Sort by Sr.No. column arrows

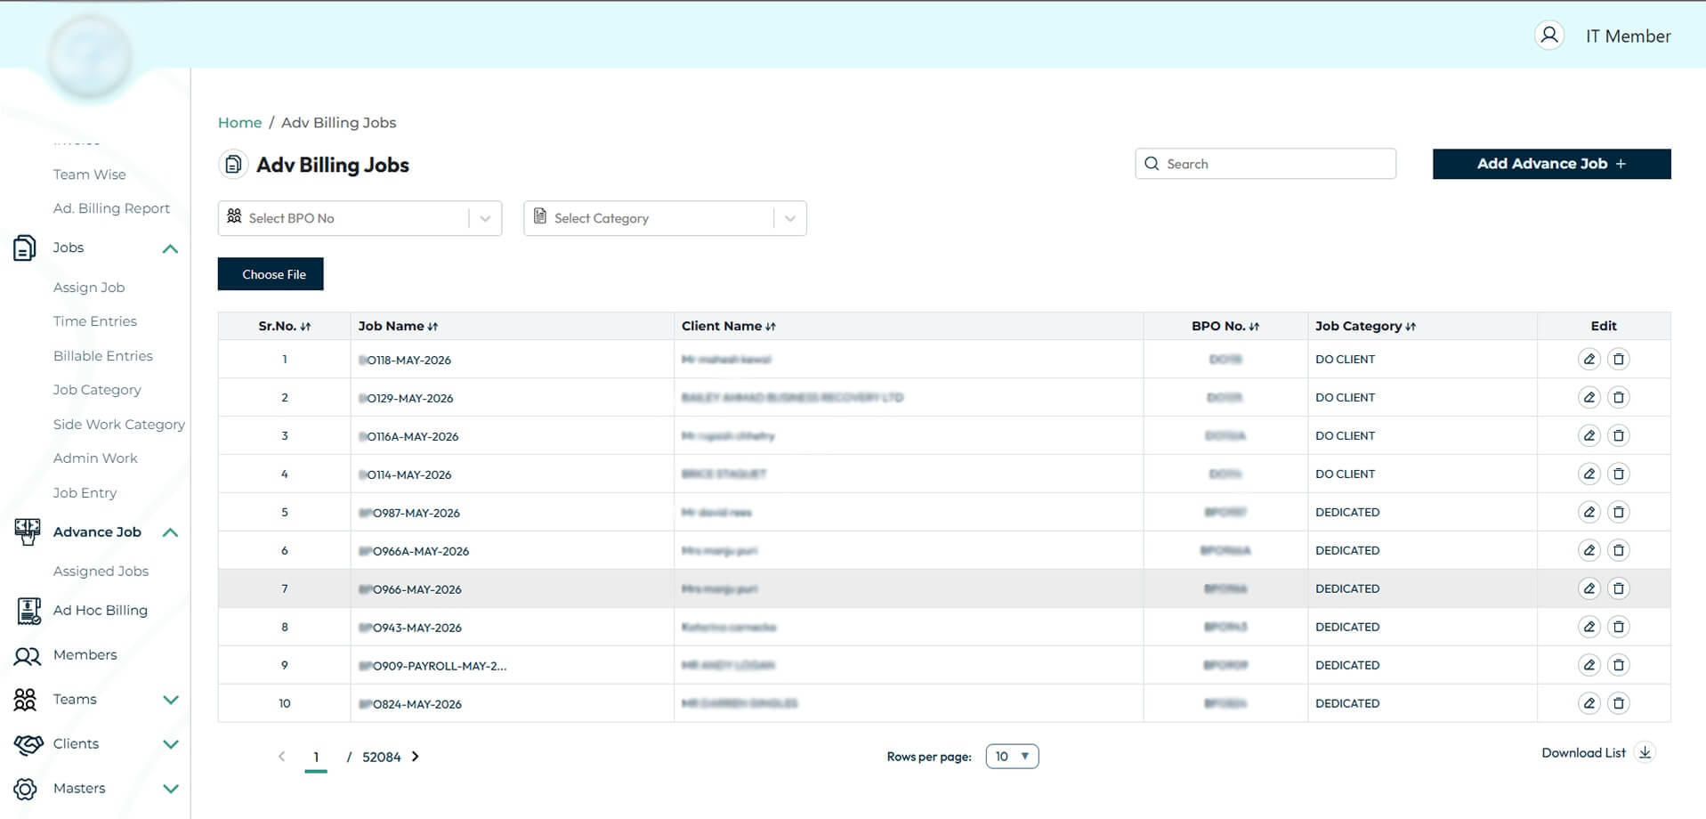pyautogui.click(x=305, y=327)
